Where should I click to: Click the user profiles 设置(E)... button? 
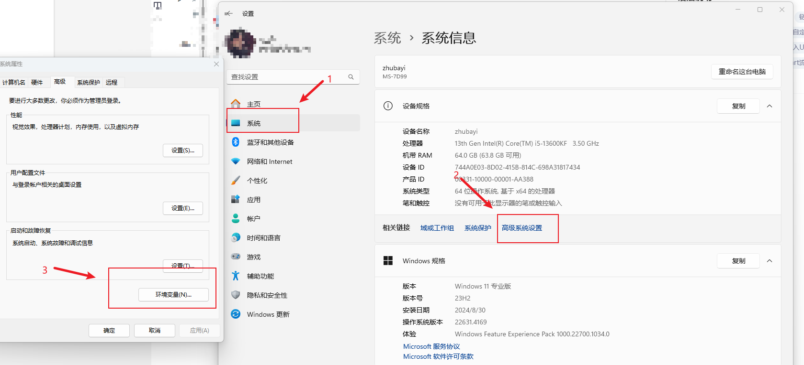(183, 208)
